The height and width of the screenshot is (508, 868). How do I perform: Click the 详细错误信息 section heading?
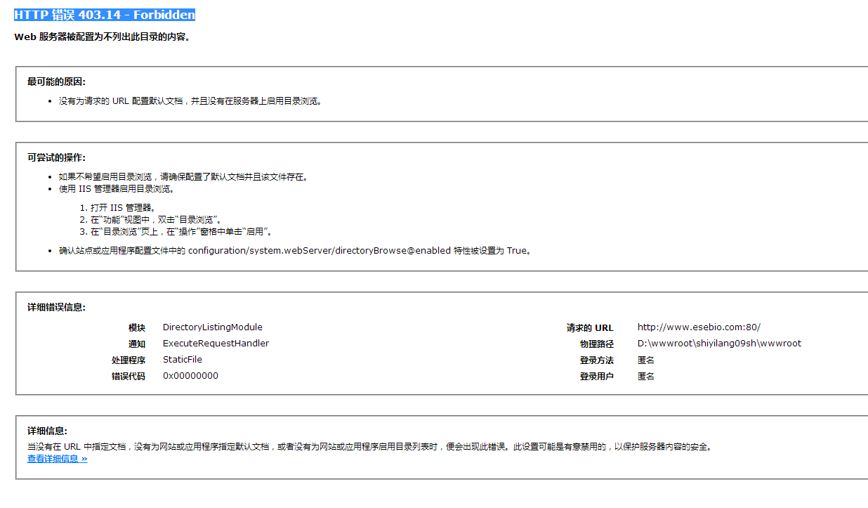coord(56,307)
